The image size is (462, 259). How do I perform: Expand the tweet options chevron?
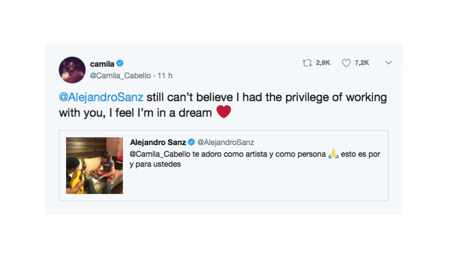pos(388,63)
